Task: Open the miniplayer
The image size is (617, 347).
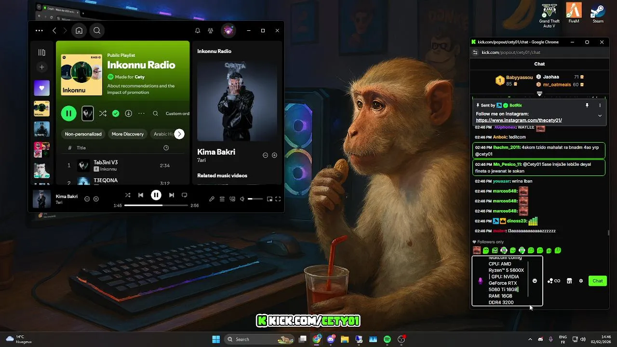Action: [269, 199]
